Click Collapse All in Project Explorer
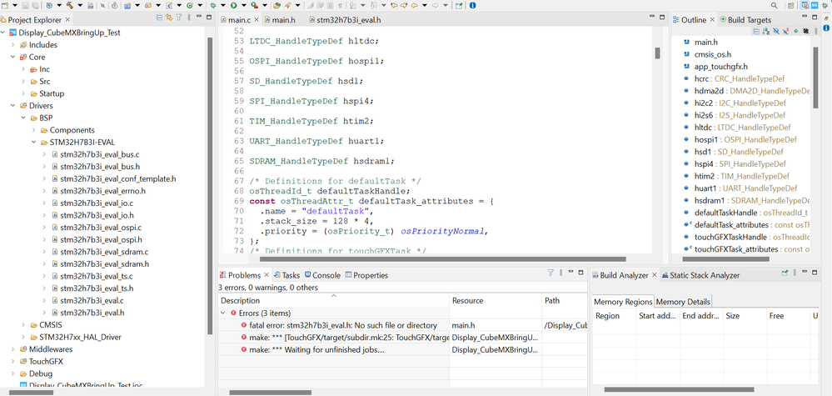 [x=158, y=19]
